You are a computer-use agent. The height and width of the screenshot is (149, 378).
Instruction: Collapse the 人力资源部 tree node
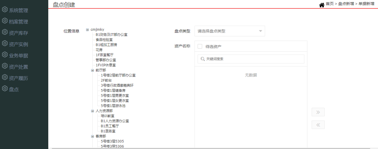tap(92, 111)
